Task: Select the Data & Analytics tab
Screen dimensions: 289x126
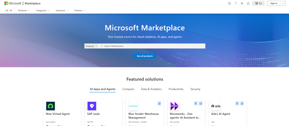Action: click(151, 89)
